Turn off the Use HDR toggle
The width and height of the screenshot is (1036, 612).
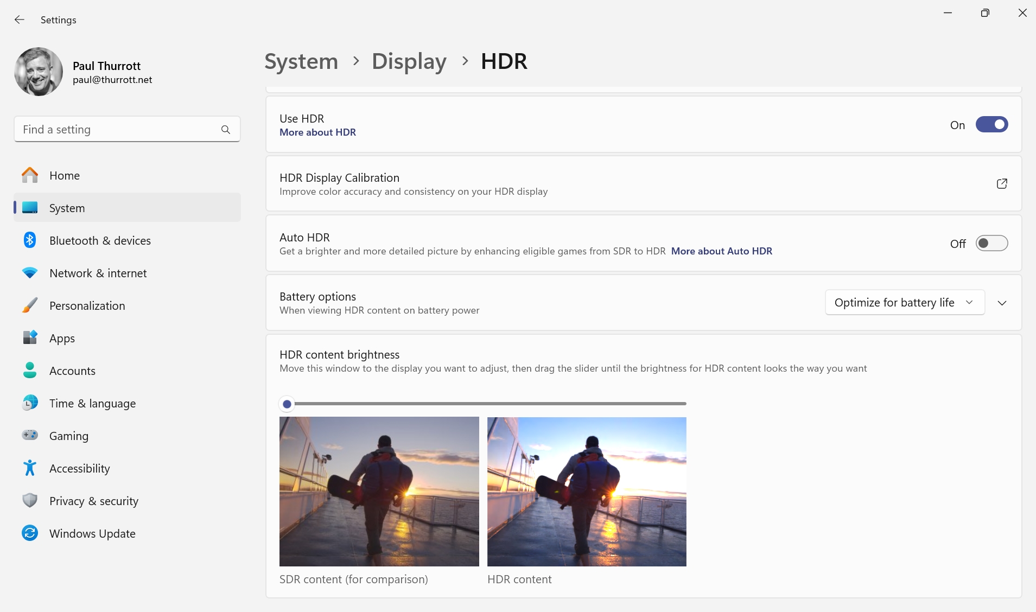coord(991,125)
